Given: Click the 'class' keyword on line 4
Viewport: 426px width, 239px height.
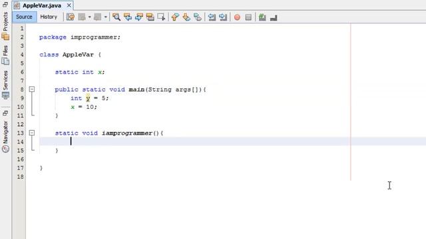Looking at the screenshot, I should pyautogui.click(x=49, y=54).
